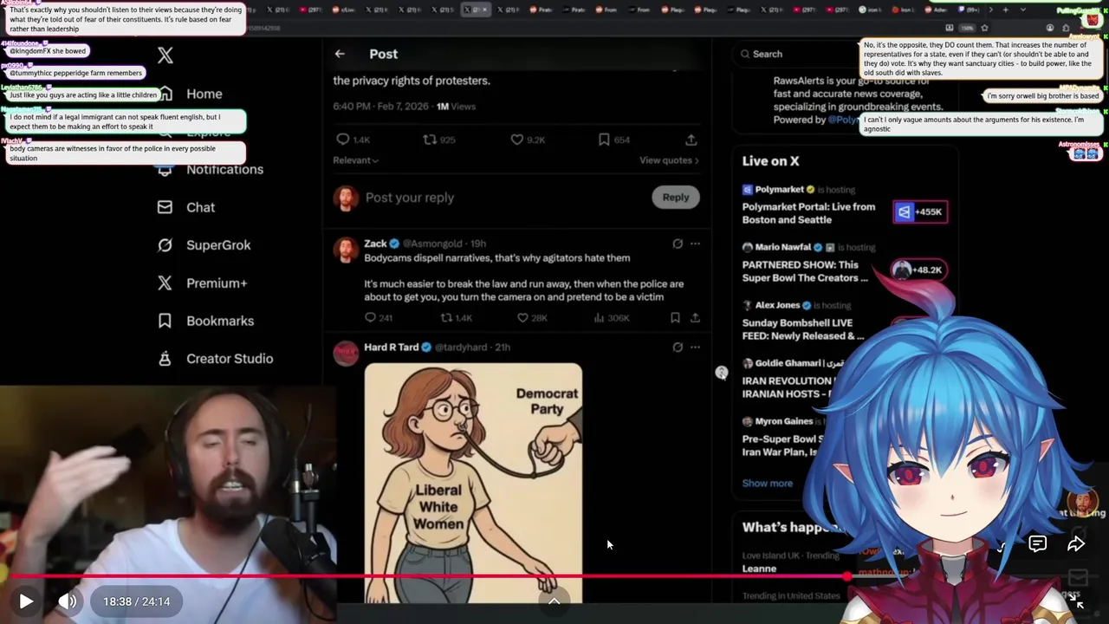Click the X logo in sidebar

coord(165,55)
